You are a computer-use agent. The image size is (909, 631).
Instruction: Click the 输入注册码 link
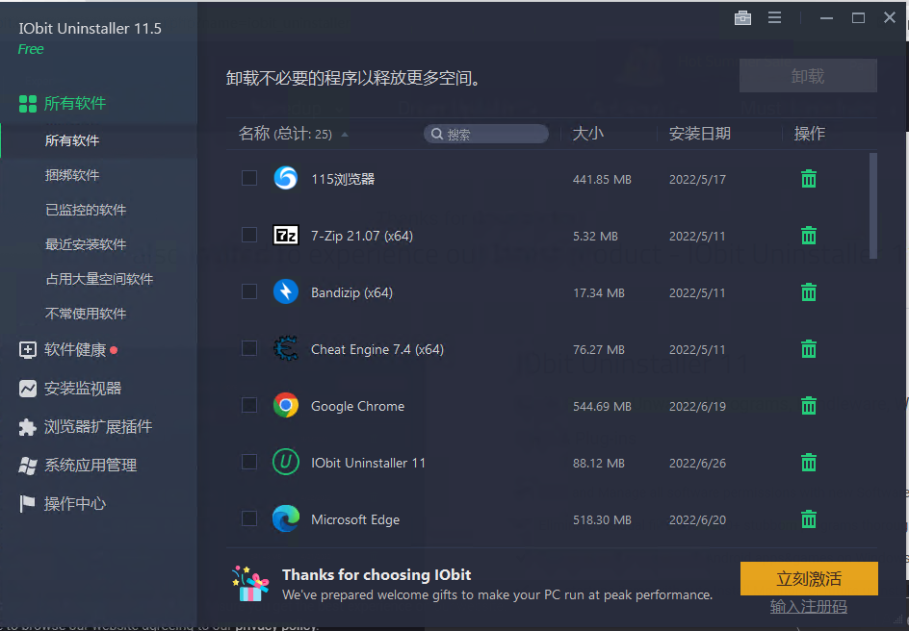(809, 607)
